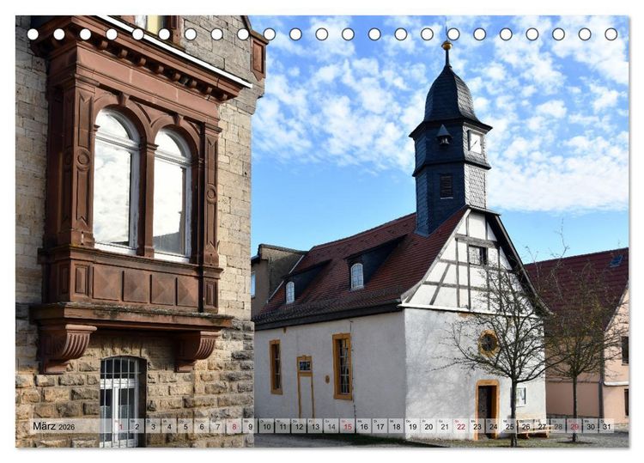The height and width of the screenshot is (463, 644).
Task: Select day 14 in the calendar strip
Action: pyautogui.click(x=331, y=426)
